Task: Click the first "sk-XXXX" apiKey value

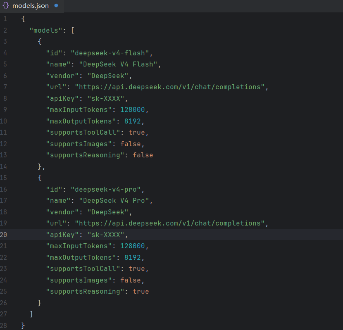Action: click(106, 98)
